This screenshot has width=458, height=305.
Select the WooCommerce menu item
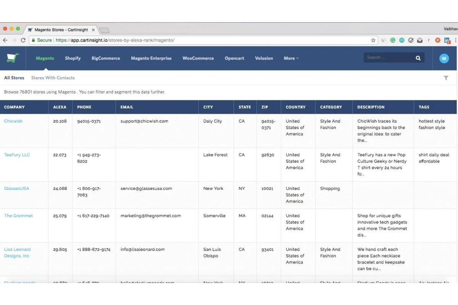[x=198, y=58]
